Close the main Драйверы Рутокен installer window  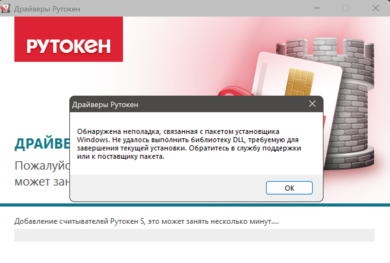tap(376, 8)
